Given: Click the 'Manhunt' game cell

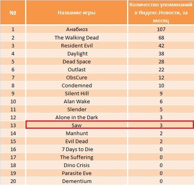Looking at the screenshot, I should coord(76,133).
